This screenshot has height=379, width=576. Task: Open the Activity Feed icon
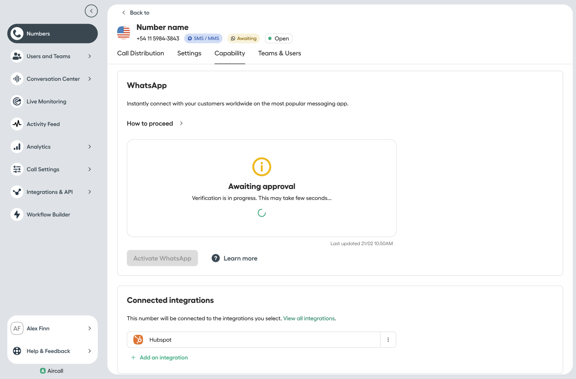click(17, 124)
